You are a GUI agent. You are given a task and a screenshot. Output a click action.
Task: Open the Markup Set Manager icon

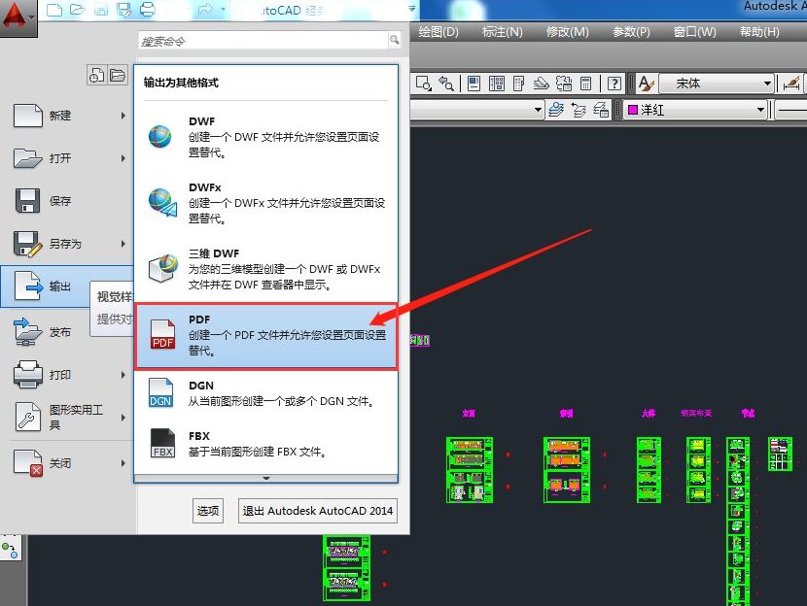[x=564, y=84]
